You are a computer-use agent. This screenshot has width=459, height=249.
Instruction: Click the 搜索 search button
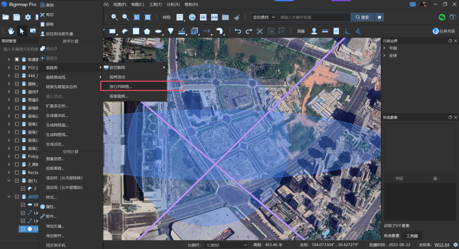tap(362, 17)
